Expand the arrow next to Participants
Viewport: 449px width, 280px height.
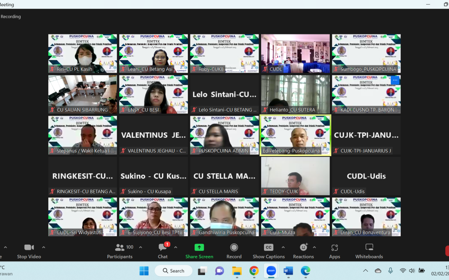coord(141,247)
